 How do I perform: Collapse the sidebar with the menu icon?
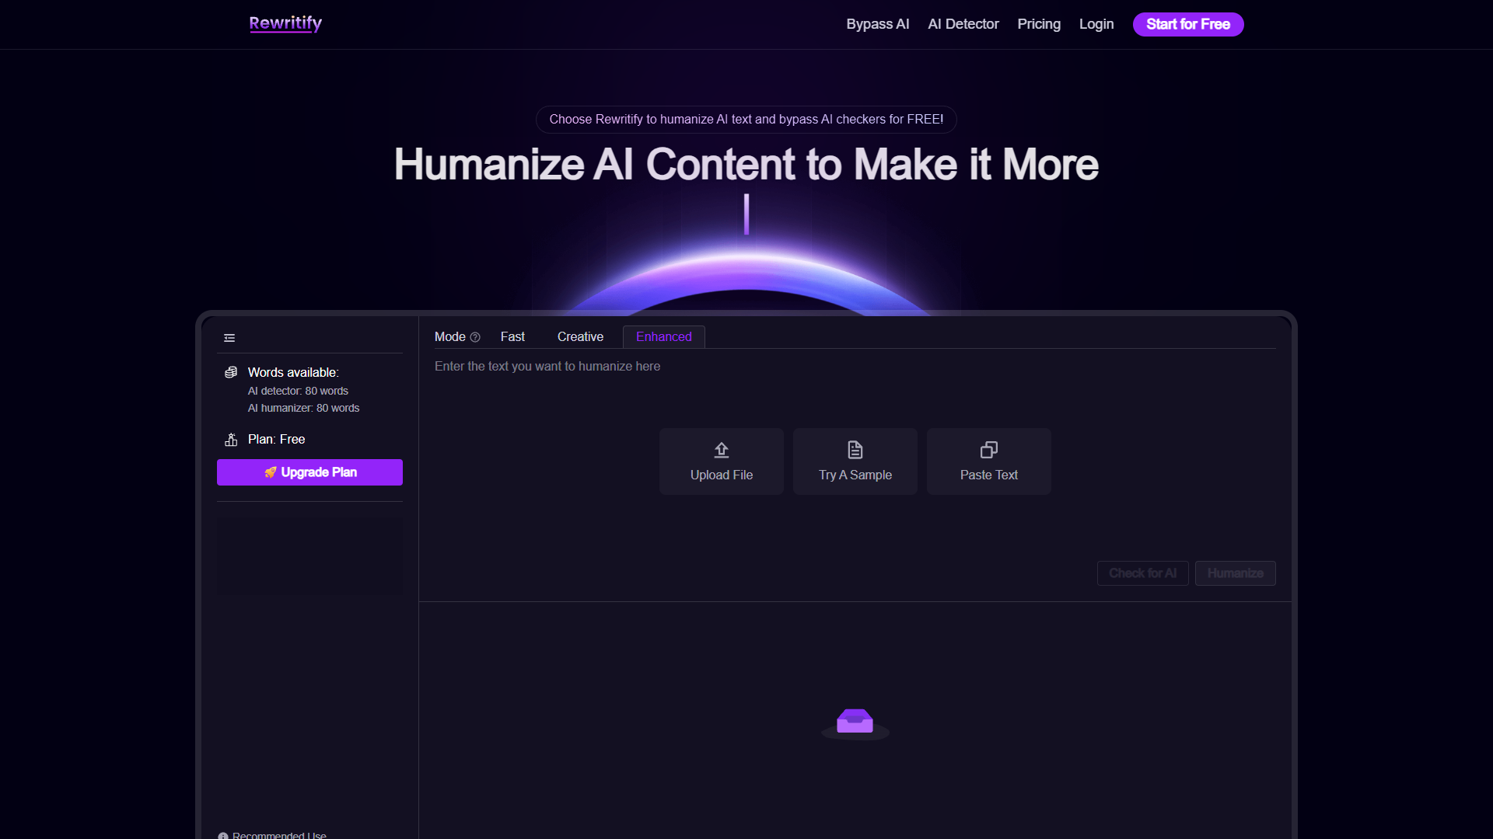pos(229,338)
